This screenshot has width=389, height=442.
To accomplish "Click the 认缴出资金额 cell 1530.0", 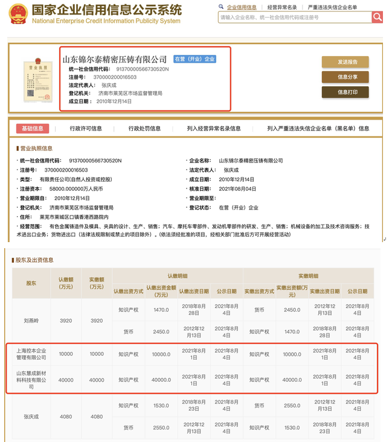I will [x=161, y=405].
